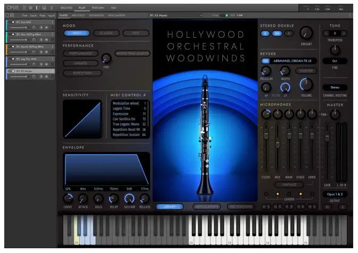This screenshot has width=358, height=253.
Task: Adjust the Reverb LP filter knob
Action: coord(285,88)
